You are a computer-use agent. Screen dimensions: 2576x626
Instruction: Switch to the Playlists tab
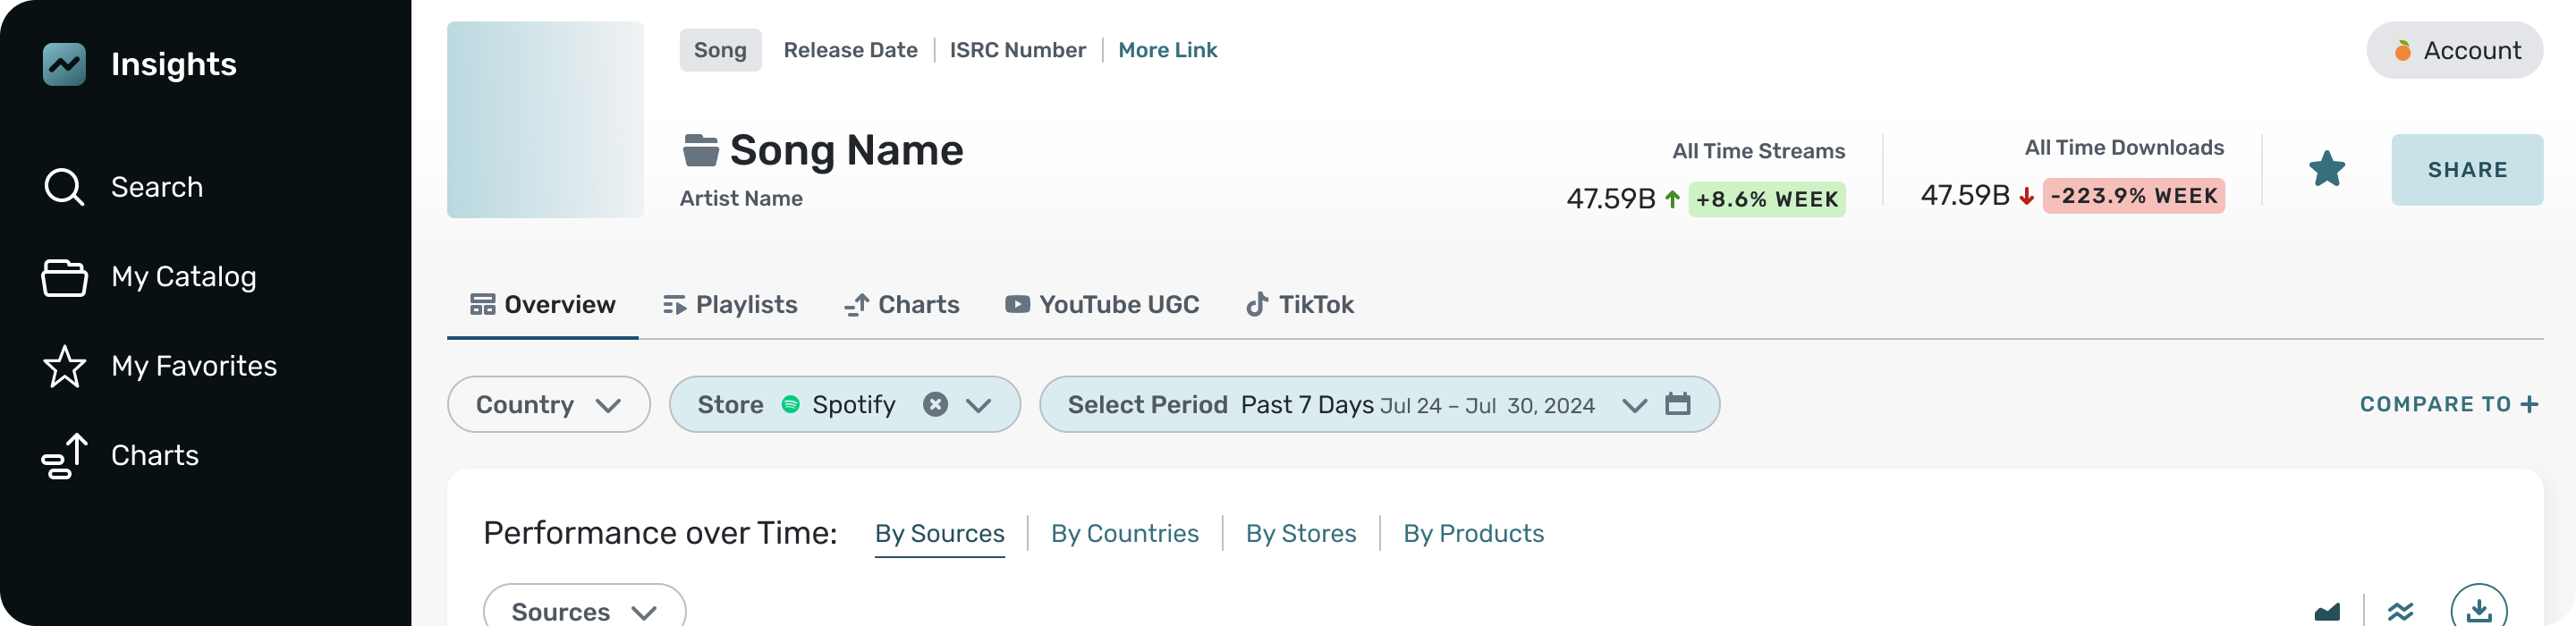coord(730,305)
